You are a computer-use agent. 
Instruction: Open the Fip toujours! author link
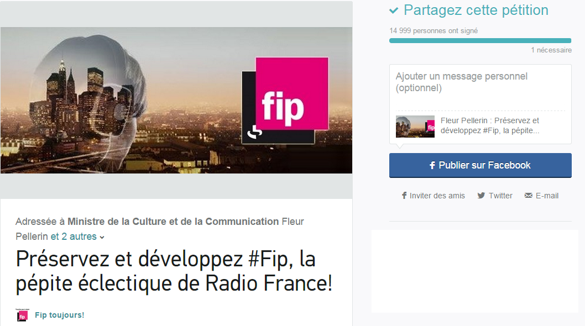[60, 315]
